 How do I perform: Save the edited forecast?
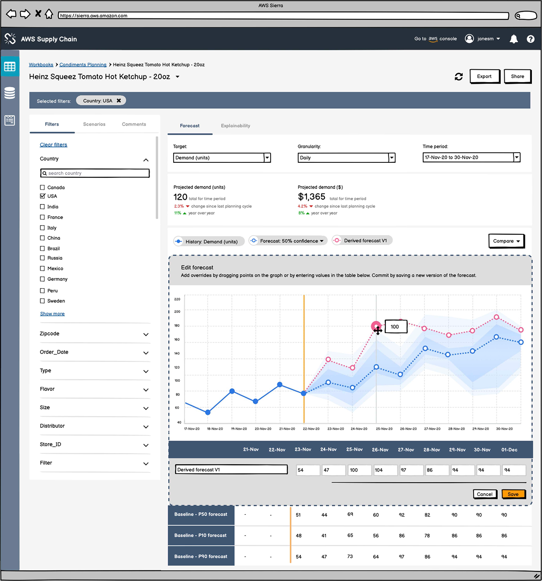click(x=513, y=494)
